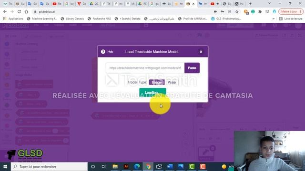Screen dimensions: 305x171
Task: Select the Image model type
Action: coord(157,82)
